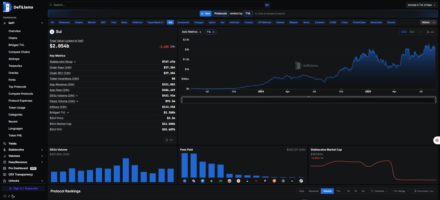Screen dimensions: 440x200
Task: Open the Columns selector dropdown
Action: (x=379, y=191)
